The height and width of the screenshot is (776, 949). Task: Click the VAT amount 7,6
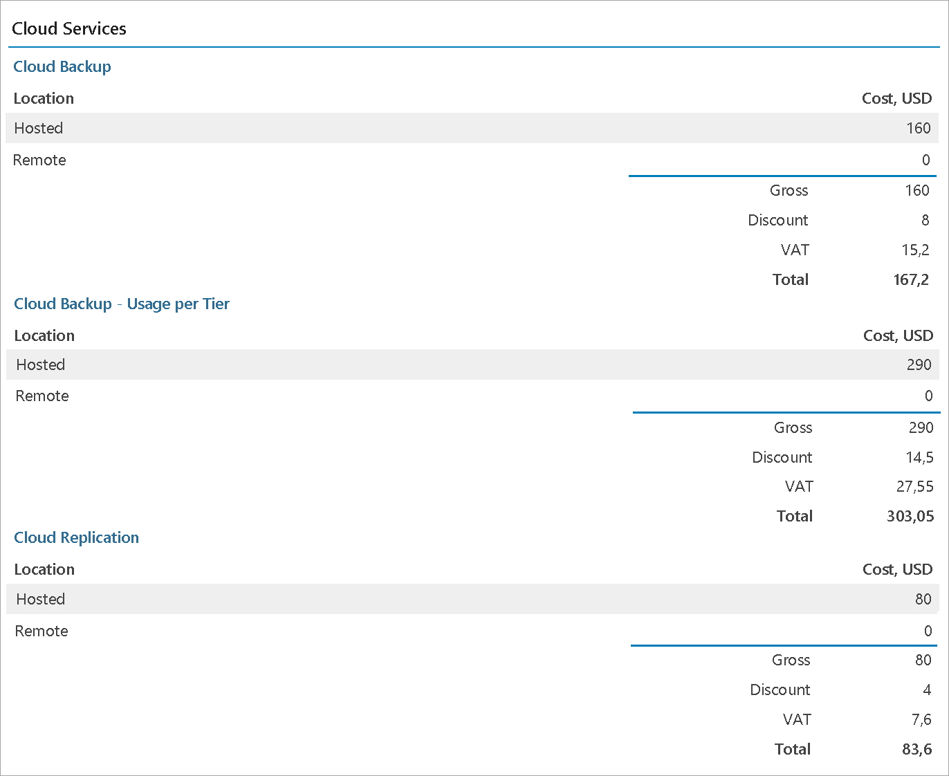(x=921, y=719)
